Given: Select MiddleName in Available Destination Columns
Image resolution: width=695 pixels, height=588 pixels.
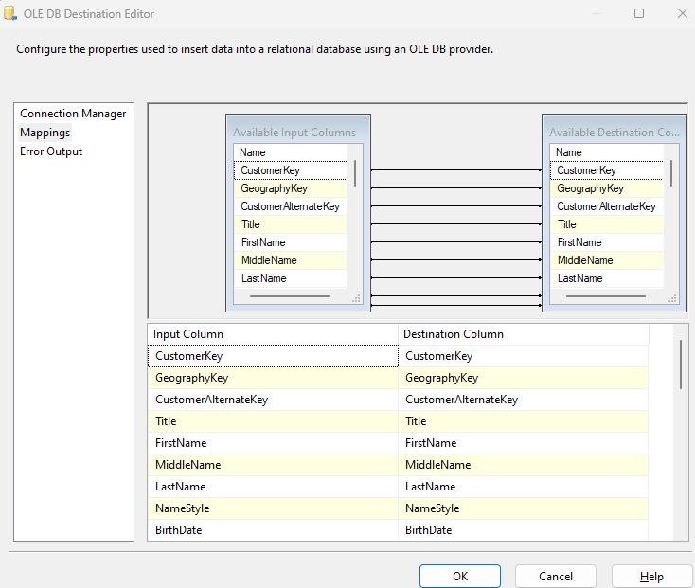Looking at the screenshot, I should [x=606, y=260].
